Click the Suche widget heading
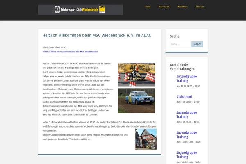 [175, 36]
